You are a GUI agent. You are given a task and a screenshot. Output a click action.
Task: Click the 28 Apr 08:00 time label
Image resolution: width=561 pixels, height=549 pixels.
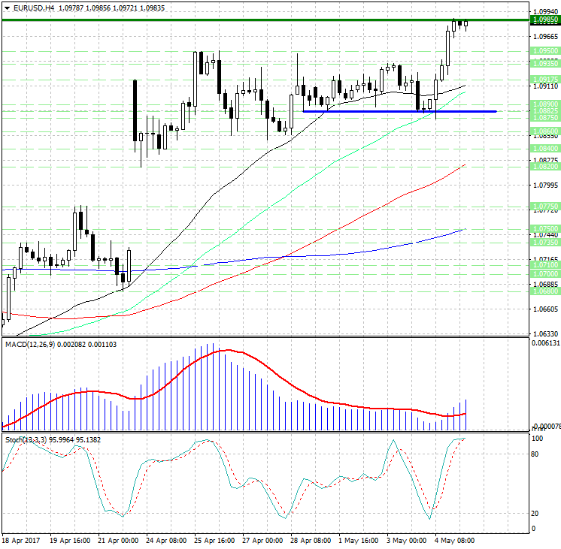click(x=311, y=541)
